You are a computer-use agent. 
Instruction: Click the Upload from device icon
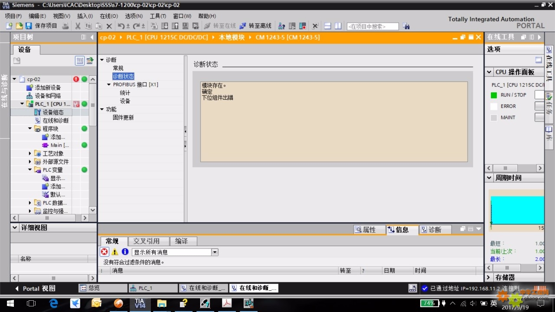pos(175,26)
